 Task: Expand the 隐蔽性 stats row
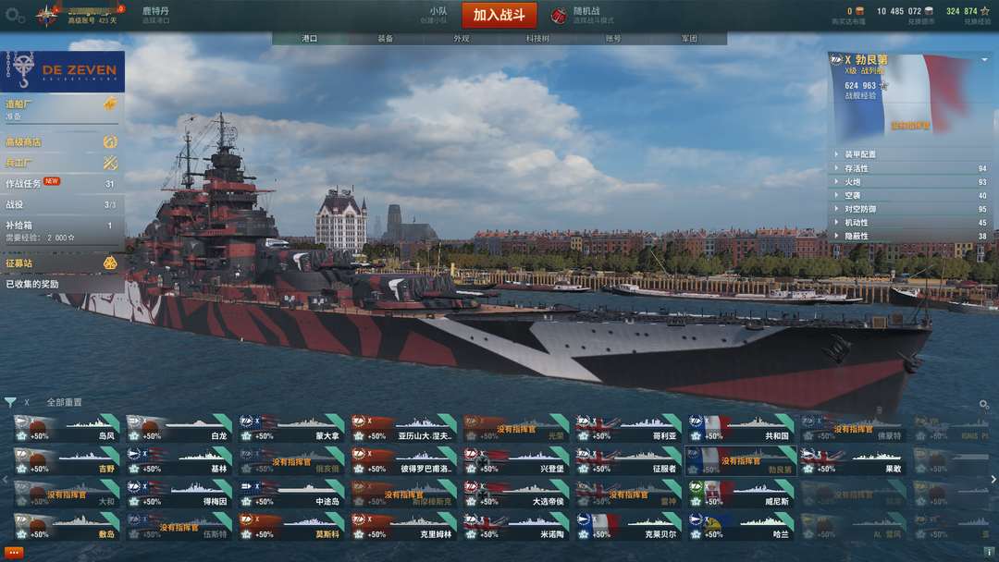click(x=911, y=236)
